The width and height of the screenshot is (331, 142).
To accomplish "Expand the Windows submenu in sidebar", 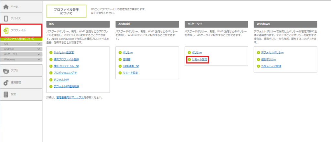I will click(39, 60).
